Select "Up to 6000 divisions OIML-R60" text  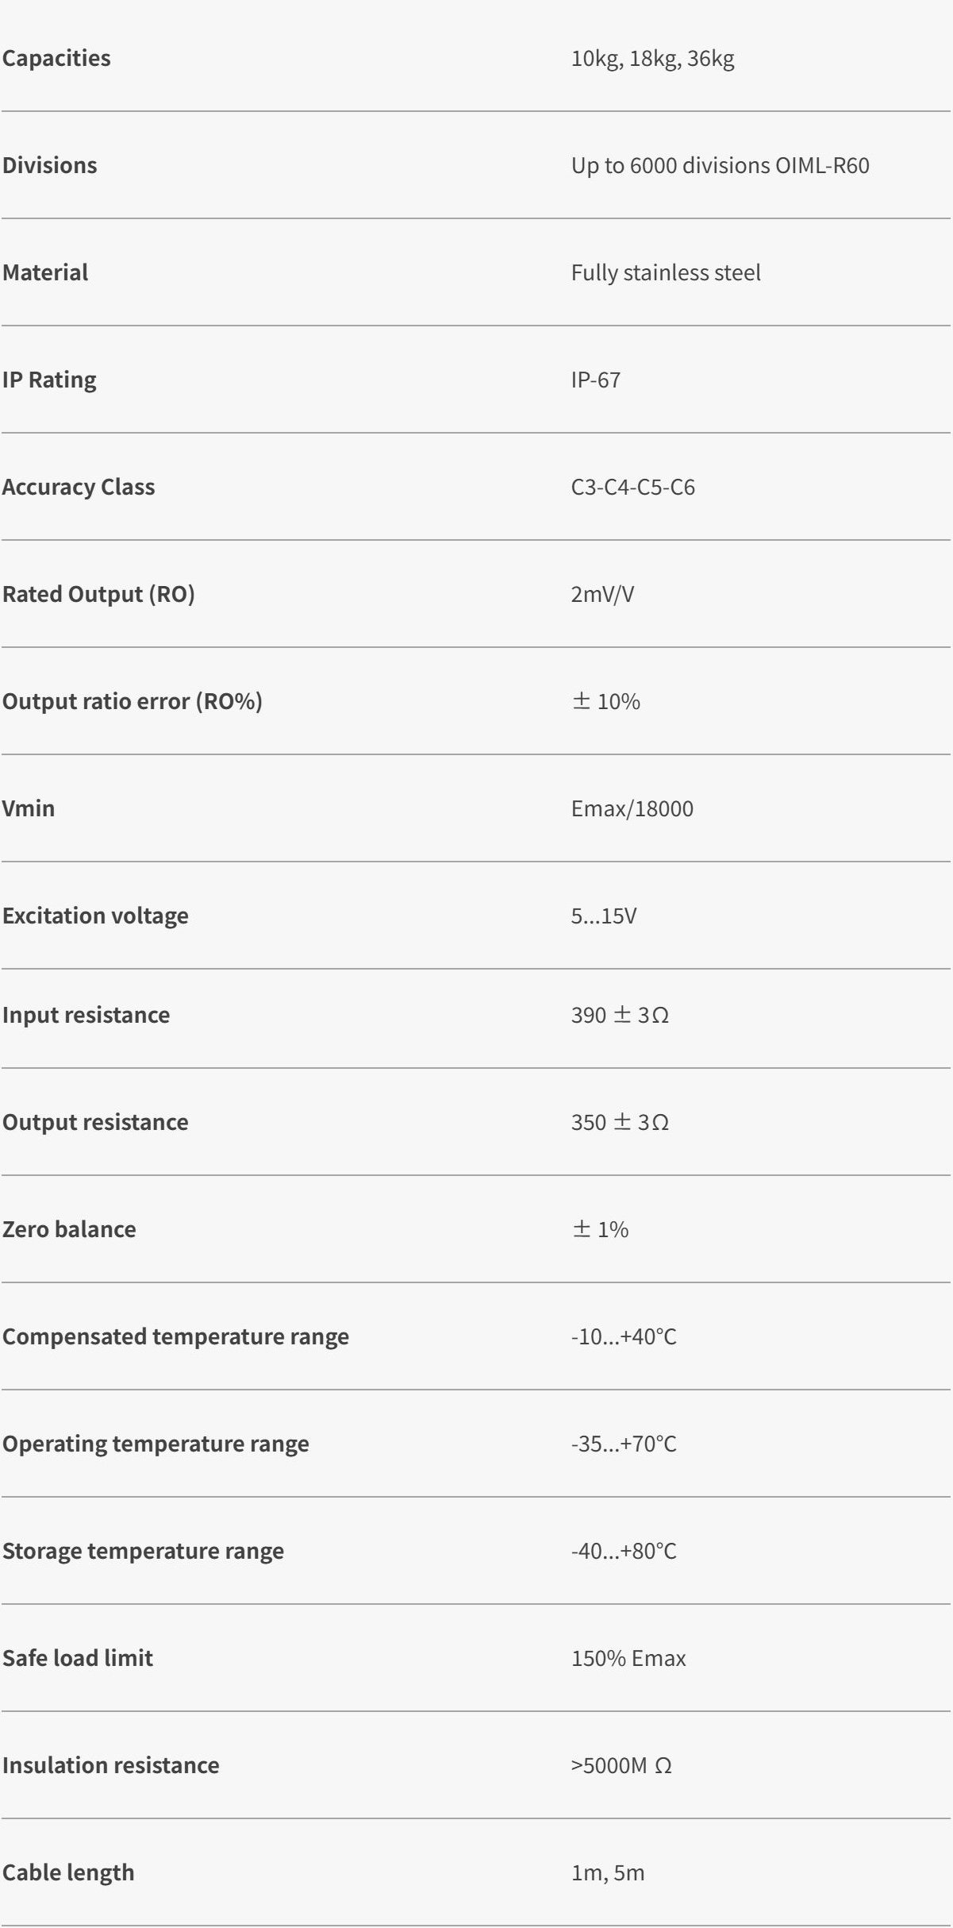click(x=720, y=165)
